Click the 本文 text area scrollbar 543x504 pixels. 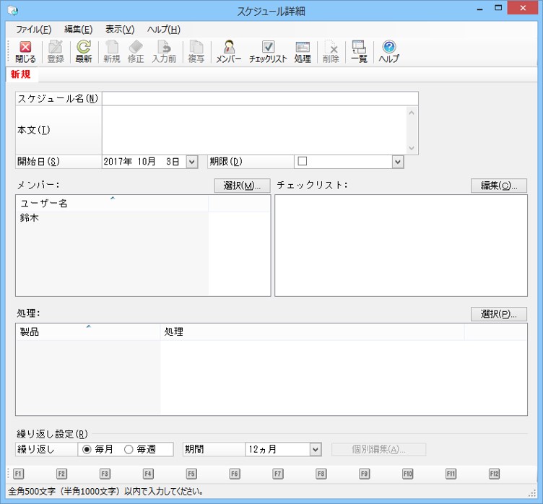tap(412, 130)
